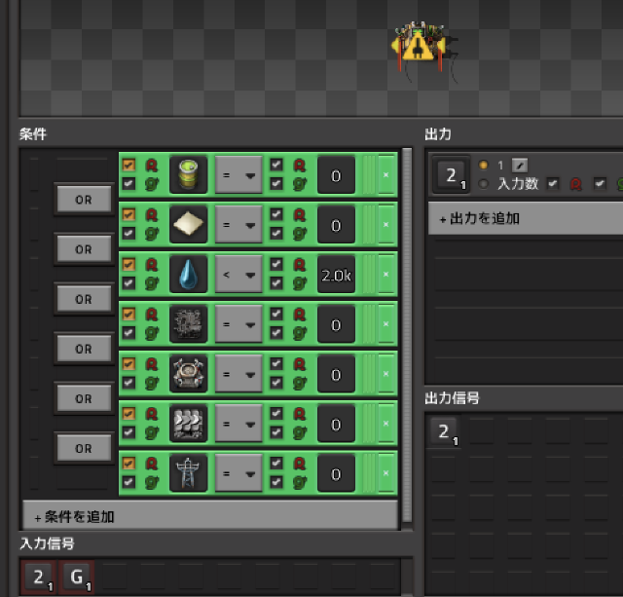The width and height of the screenshot is (623, 597).
Task: Open the '<' comparator dropdown on water row
Action: [x=238, y=276]
